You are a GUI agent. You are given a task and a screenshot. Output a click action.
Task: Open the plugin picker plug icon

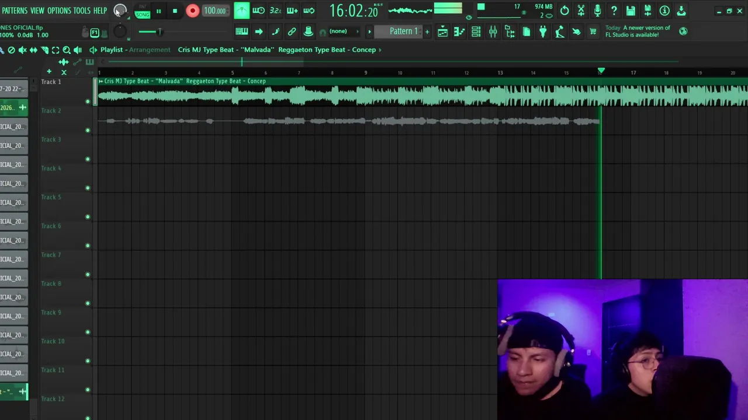[543, 32]
